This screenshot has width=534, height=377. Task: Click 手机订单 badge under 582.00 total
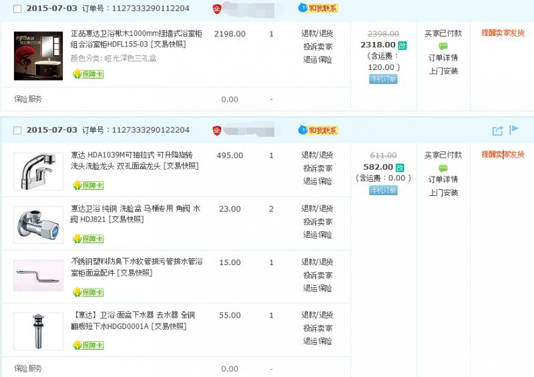383,190
